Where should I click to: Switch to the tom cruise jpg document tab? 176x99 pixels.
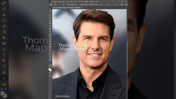pos(67,8)
